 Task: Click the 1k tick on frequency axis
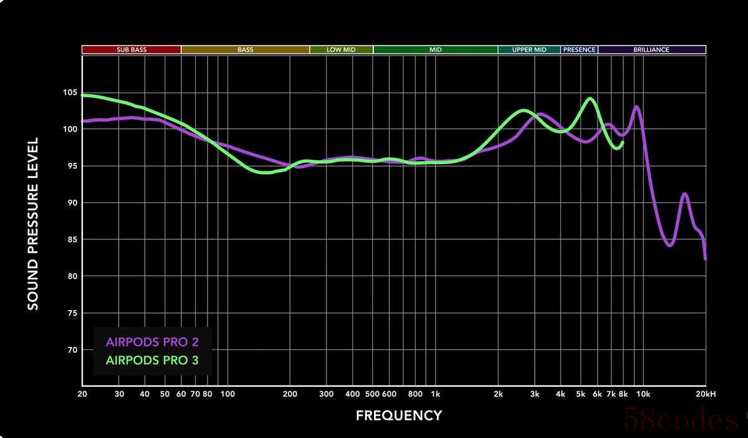coord(435,394)
